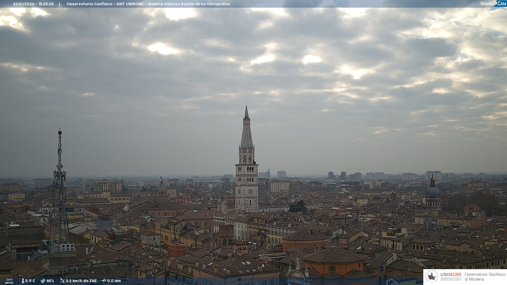Click the 5.9 C temperature reading
Viewport: 507px width, 285px height.
pos(30,281)
